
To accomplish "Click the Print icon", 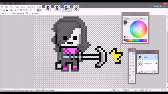I will (11, 10).
